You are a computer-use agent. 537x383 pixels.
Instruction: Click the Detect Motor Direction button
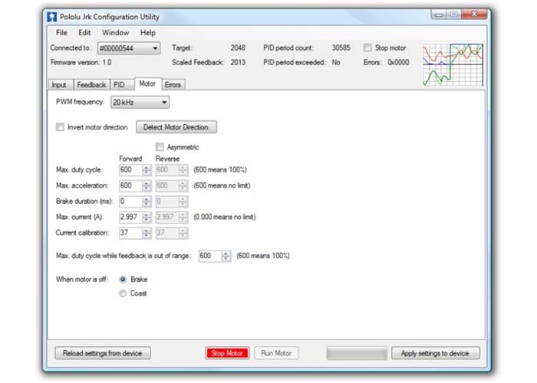pyautogui.click(x=176, y=127)
